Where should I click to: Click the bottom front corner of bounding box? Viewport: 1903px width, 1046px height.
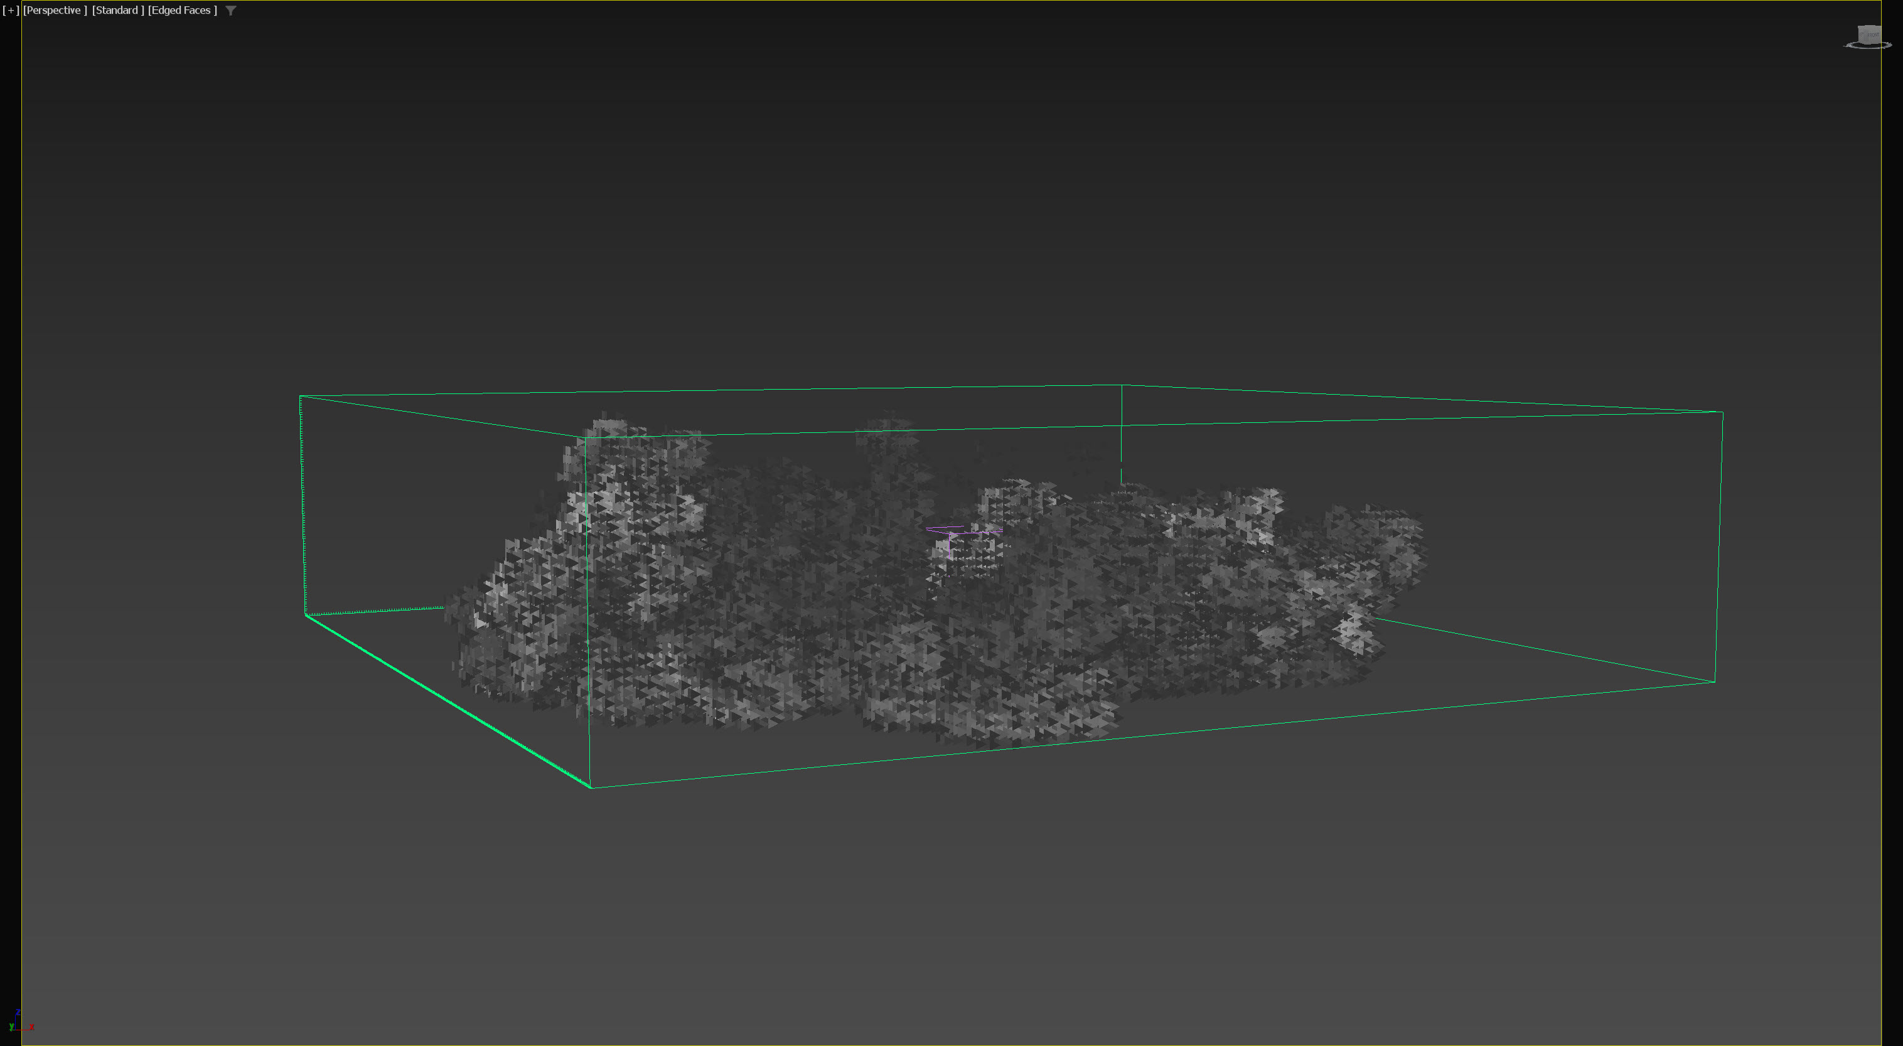click(x=591, y=787)
